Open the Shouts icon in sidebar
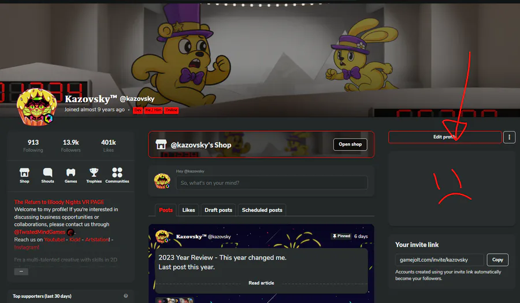520x303 pixels. point(47,175)
